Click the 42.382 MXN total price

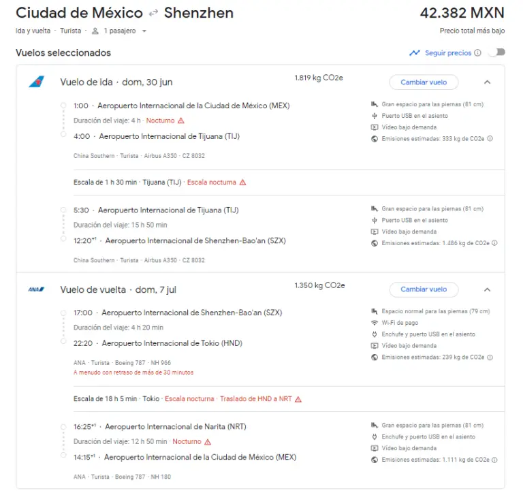(462, 13)
